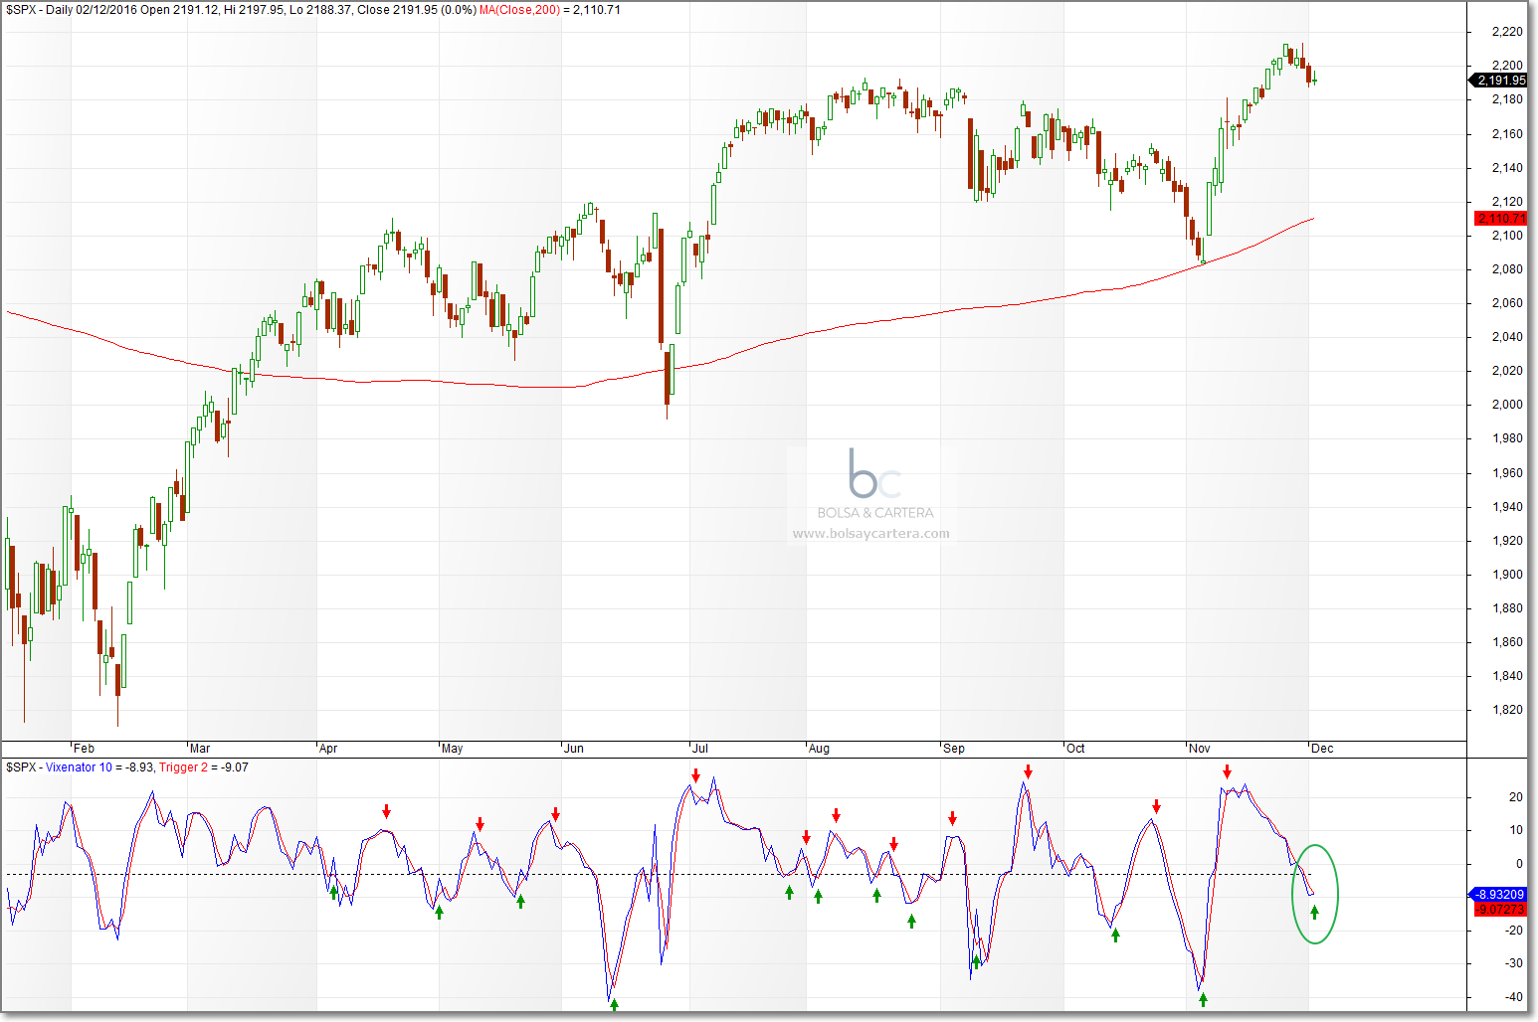
Task: Select the Trigger 2 = -9.07 label
Action: click(204, 767)
